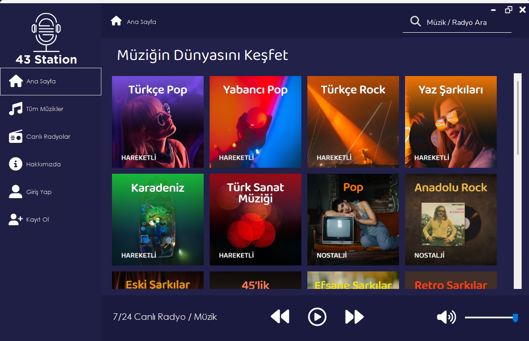
Task: Click the info icon for Hakkımızda
Action: 16,164
